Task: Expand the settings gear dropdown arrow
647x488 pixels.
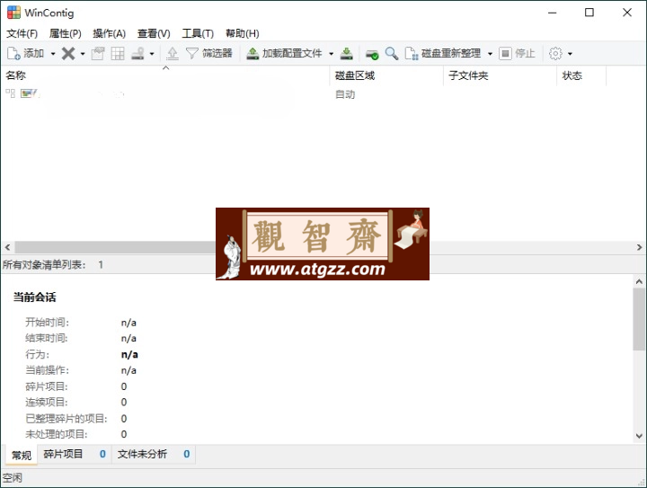Action: pyautogui.click(x=571, y=54)
